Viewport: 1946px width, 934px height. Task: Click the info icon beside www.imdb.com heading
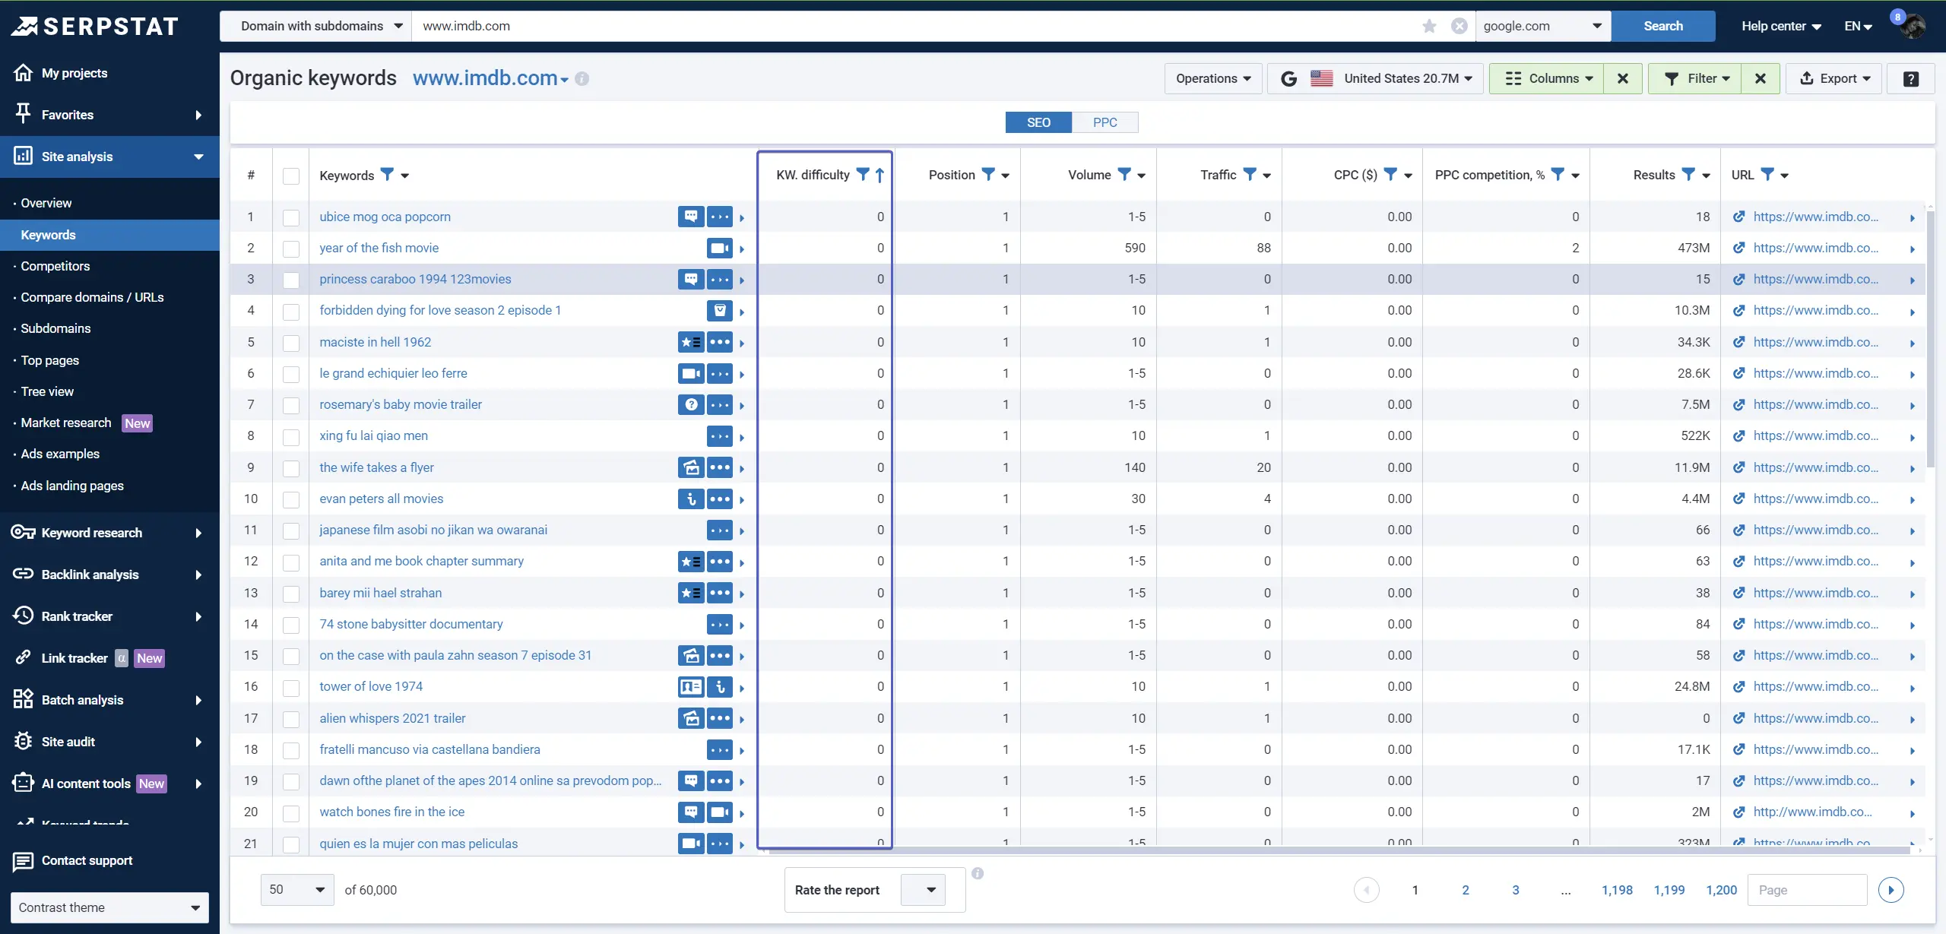coord(582,78)
